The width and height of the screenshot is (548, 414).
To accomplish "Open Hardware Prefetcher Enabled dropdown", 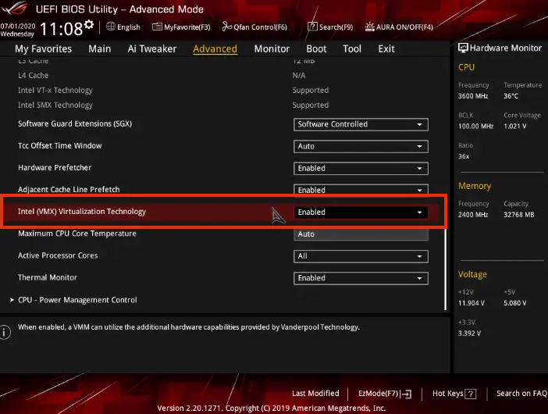I will click(361, 169).
